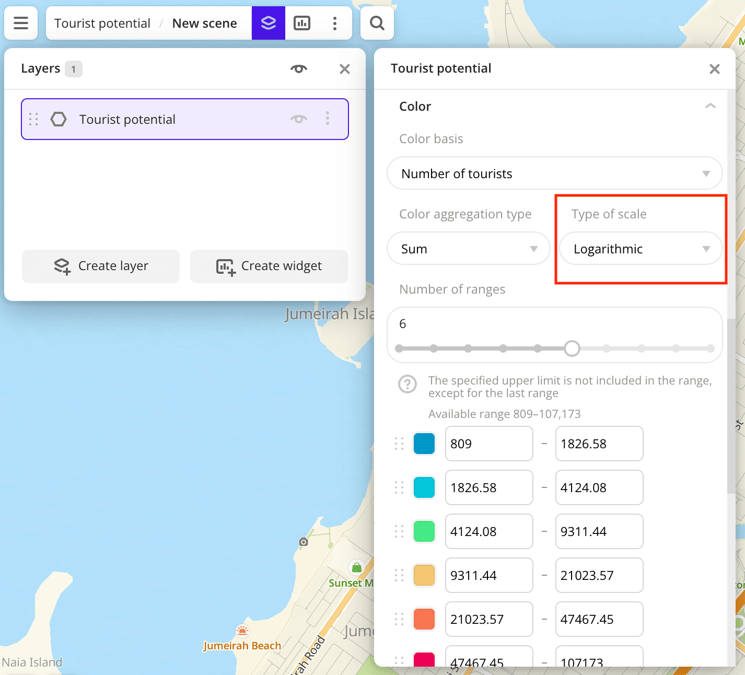
Task: Click the drag handle of Tourist potential layer
Action: pyautogui.click(x=33, y=119)
